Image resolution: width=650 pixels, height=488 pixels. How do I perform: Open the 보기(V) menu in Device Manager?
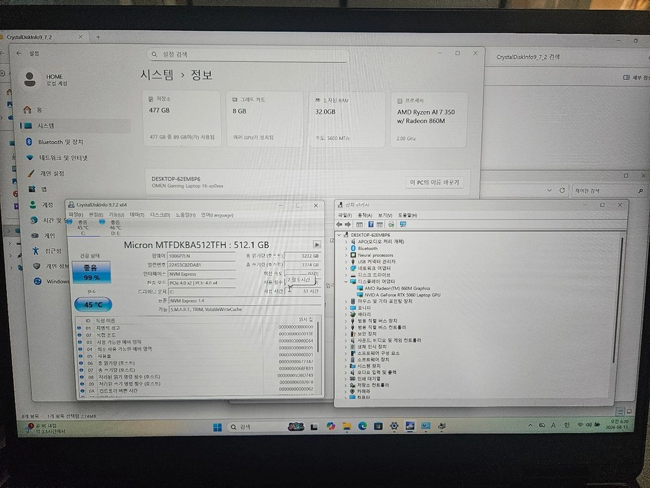click(385, 215)
